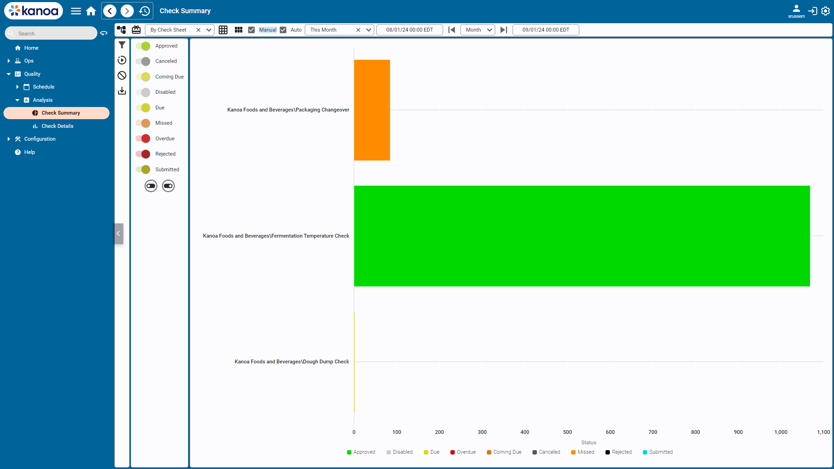Expand the Configuration tree node
The height and width of the screenshot is (469, 834).
(x=9, y=139)
